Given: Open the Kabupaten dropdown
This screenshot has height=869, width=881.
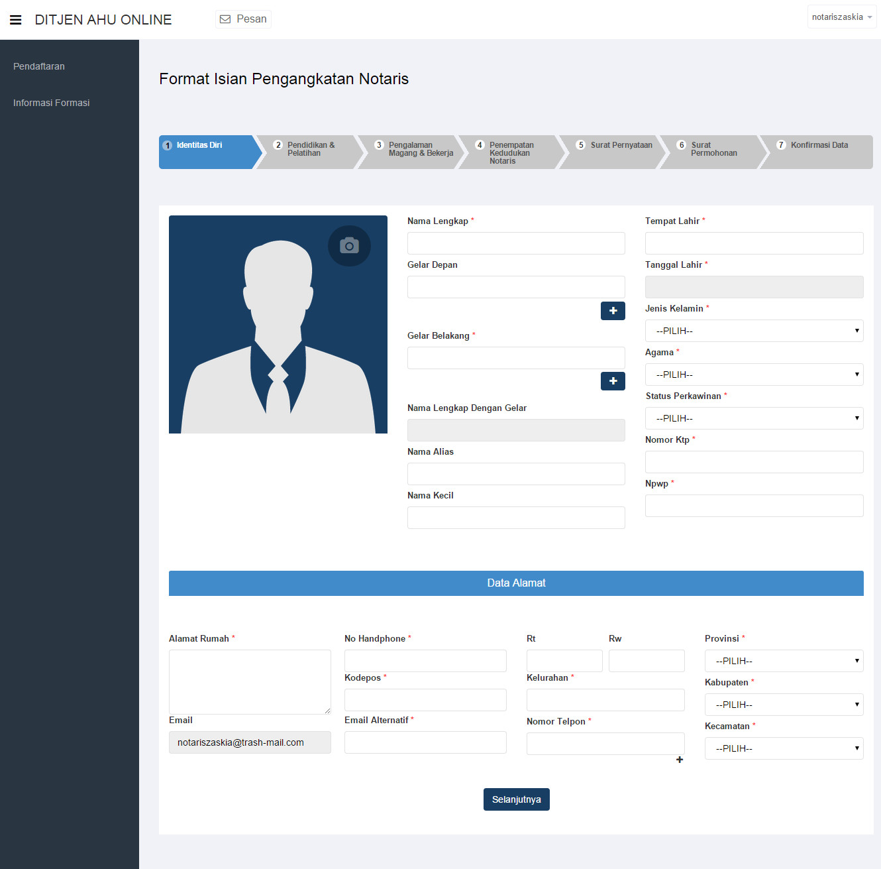Looking at the screenshot, I should pos(784,705).
